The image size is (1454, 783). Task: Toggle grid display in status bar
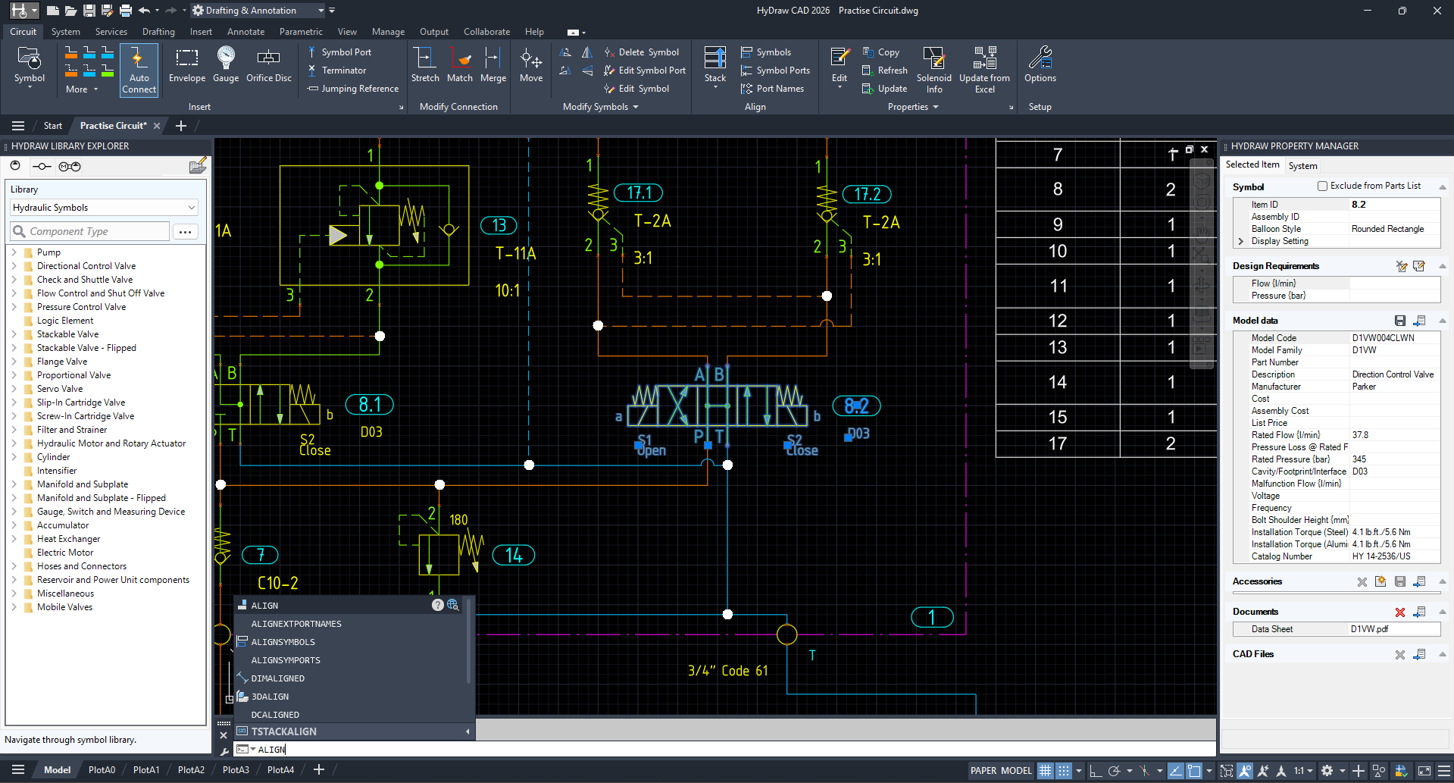click(x=1046, y=770)
